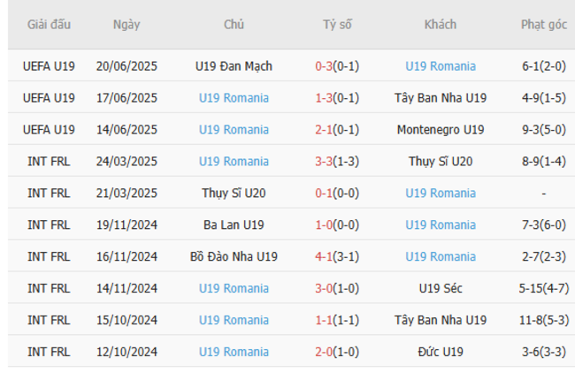
Task: Click U19 Romania in 14/06/2025 match
Action: [x=234, y=130]
